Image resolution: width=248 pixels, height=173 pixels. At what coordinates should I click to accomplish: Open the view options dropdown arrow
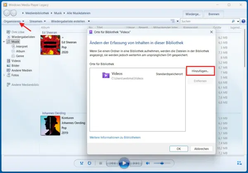tap(178, 21)
